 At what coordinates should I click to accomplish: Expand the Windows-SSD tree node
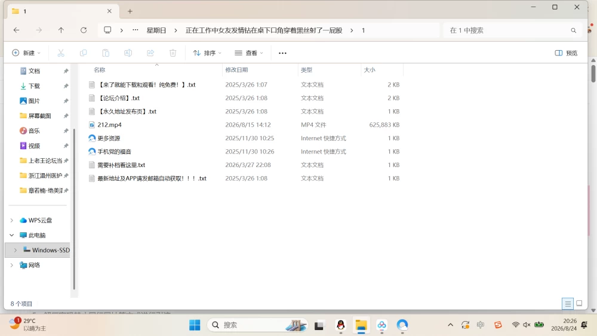coord(16,250)
